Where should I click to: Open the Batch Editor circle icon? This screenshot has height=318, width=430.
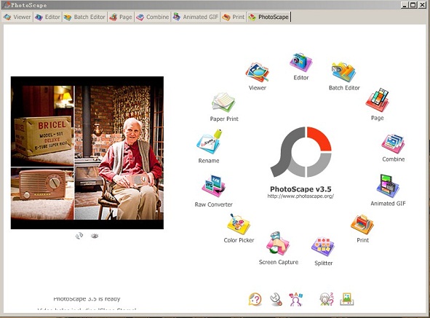pos(344,72)
